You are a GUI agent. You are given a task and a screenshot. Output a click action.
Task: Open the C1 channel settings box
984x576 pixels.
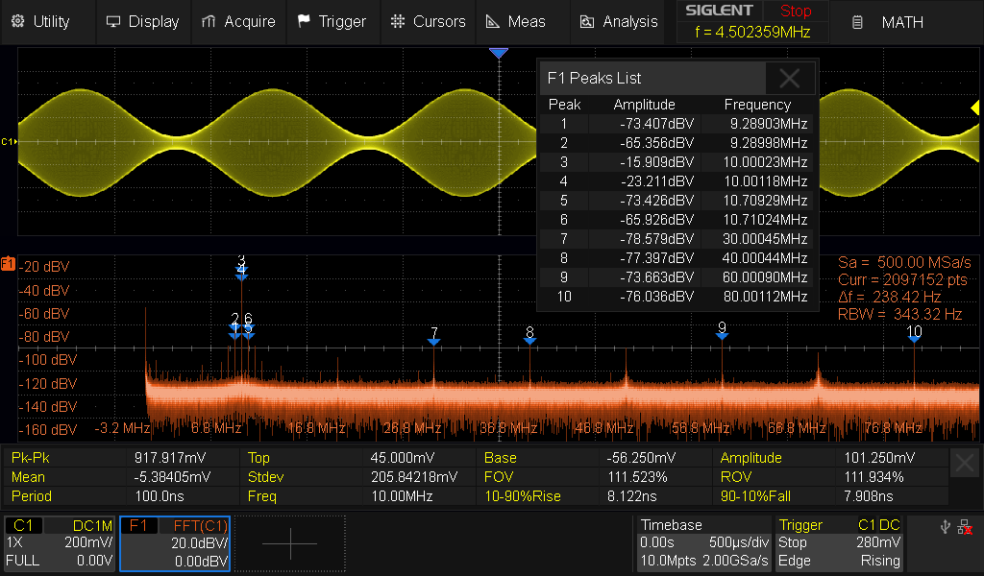[60, 543]
